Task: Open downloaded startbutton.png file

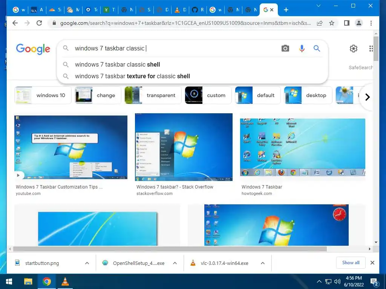Action: click(42, 263)
